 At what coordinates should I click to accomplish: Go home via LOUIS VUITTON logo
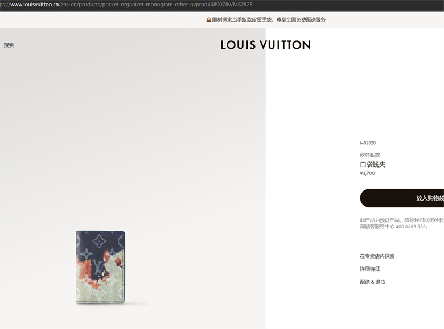266,45
